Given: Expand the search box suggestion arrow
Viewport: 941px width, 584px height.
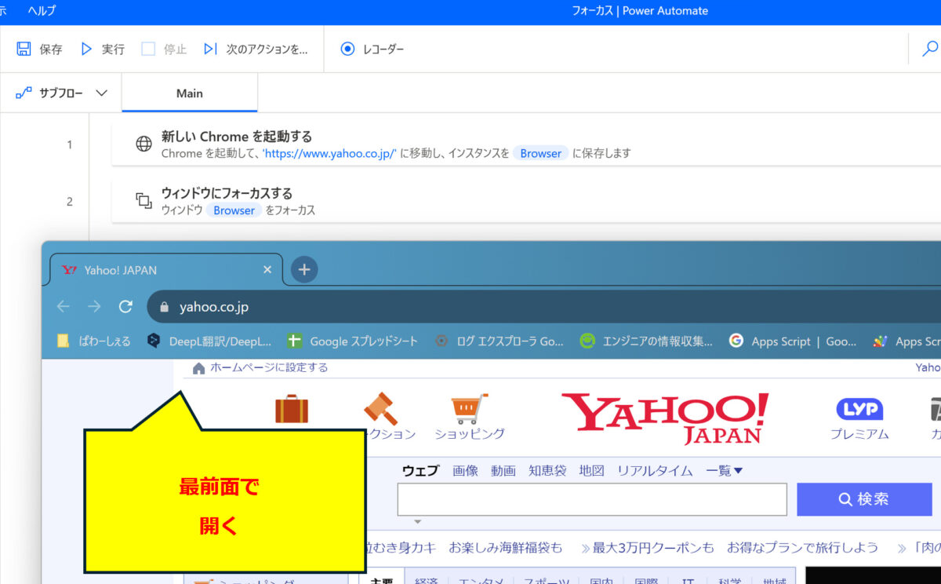Looking at the screenshot, I should (416, 520).
